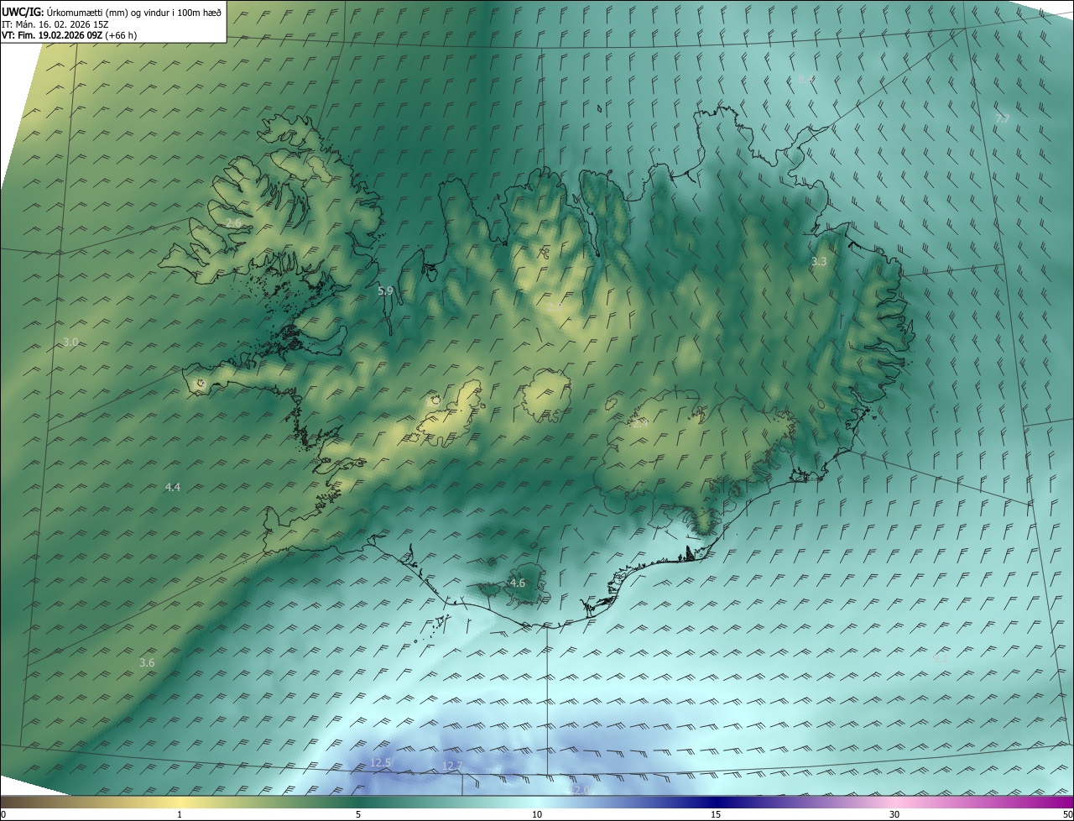Click the "50" tick on the color scale
The image size is (1074, 821).
(1067, 814)
